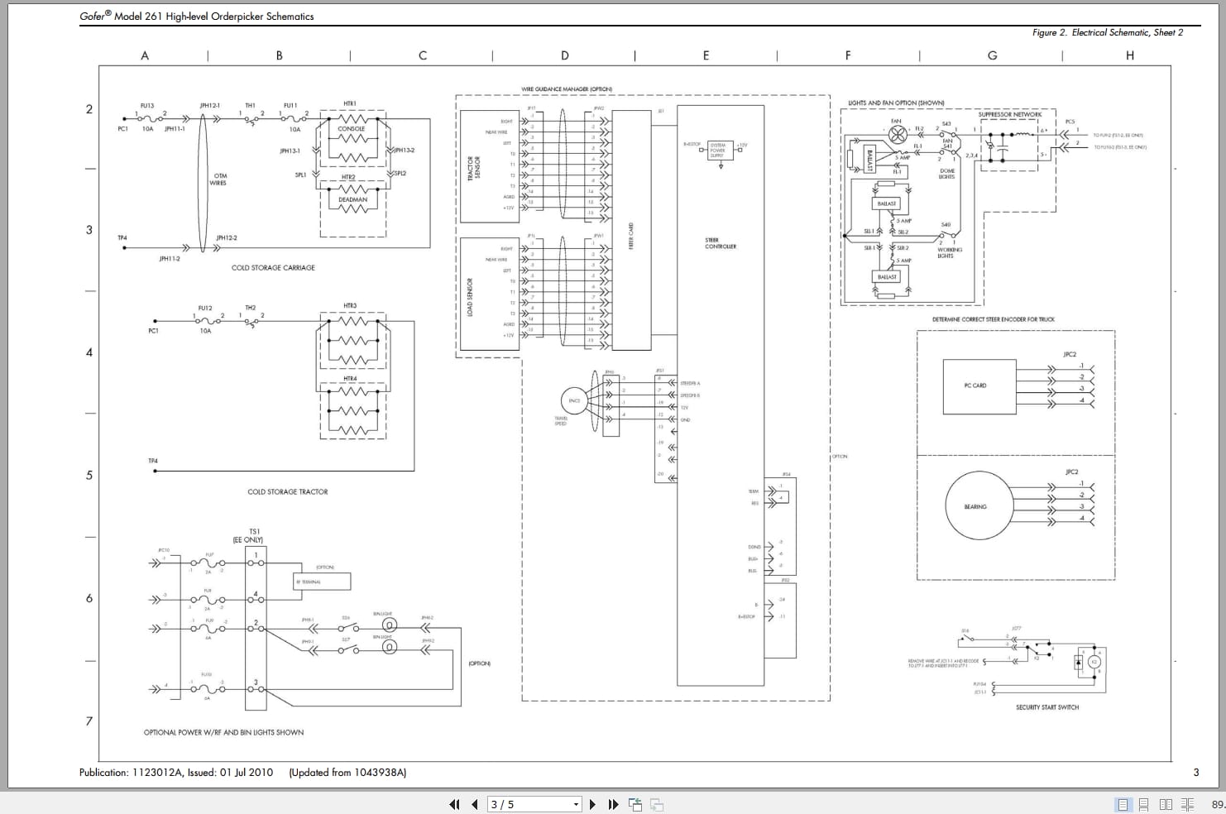Click 'DETERMINE CORRECT STEER ENCODER FOR TRUCK' text
The width and height of the screenshot is (1226, 814).
tap(994, 319)
